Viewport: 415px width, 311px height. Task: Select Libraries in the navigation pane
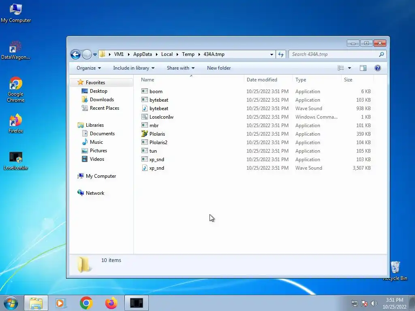(x=94, y=125)
